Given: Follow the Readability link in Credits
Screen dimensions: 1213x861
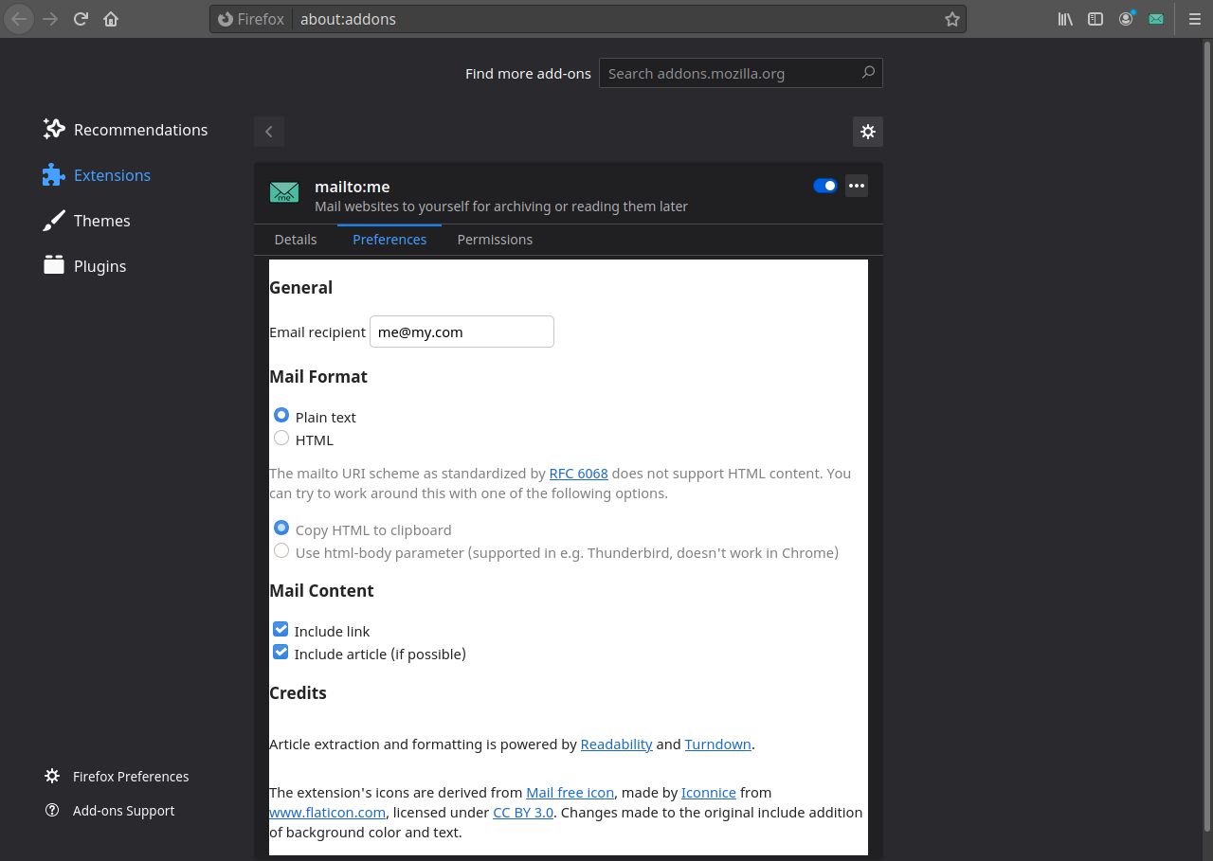Looking at the screenshot, I should pyautogui.click(x=616, y=744).
